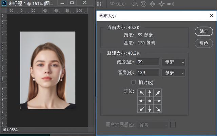Anchor canvas to bottom-right arrow
The image size is (217, 136).
tap(157, 109)
